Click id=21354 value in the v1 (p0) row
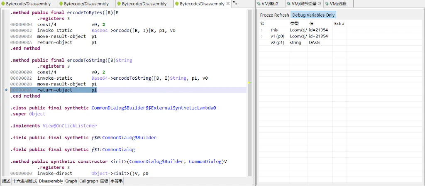This screenshot has width=425, height=186. [x=318, y=37]
